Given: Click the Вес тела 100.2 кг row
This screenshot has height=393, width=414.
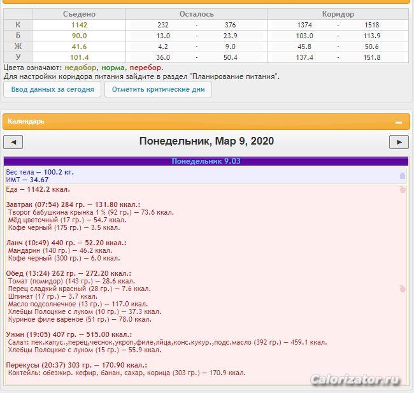Looking at the screenshot, I should point(40,172).
